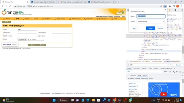Image resolution: width=184 pixels, height=103 pixels.
Task: Switch to the Layout tab
Action: coord(144,68)
